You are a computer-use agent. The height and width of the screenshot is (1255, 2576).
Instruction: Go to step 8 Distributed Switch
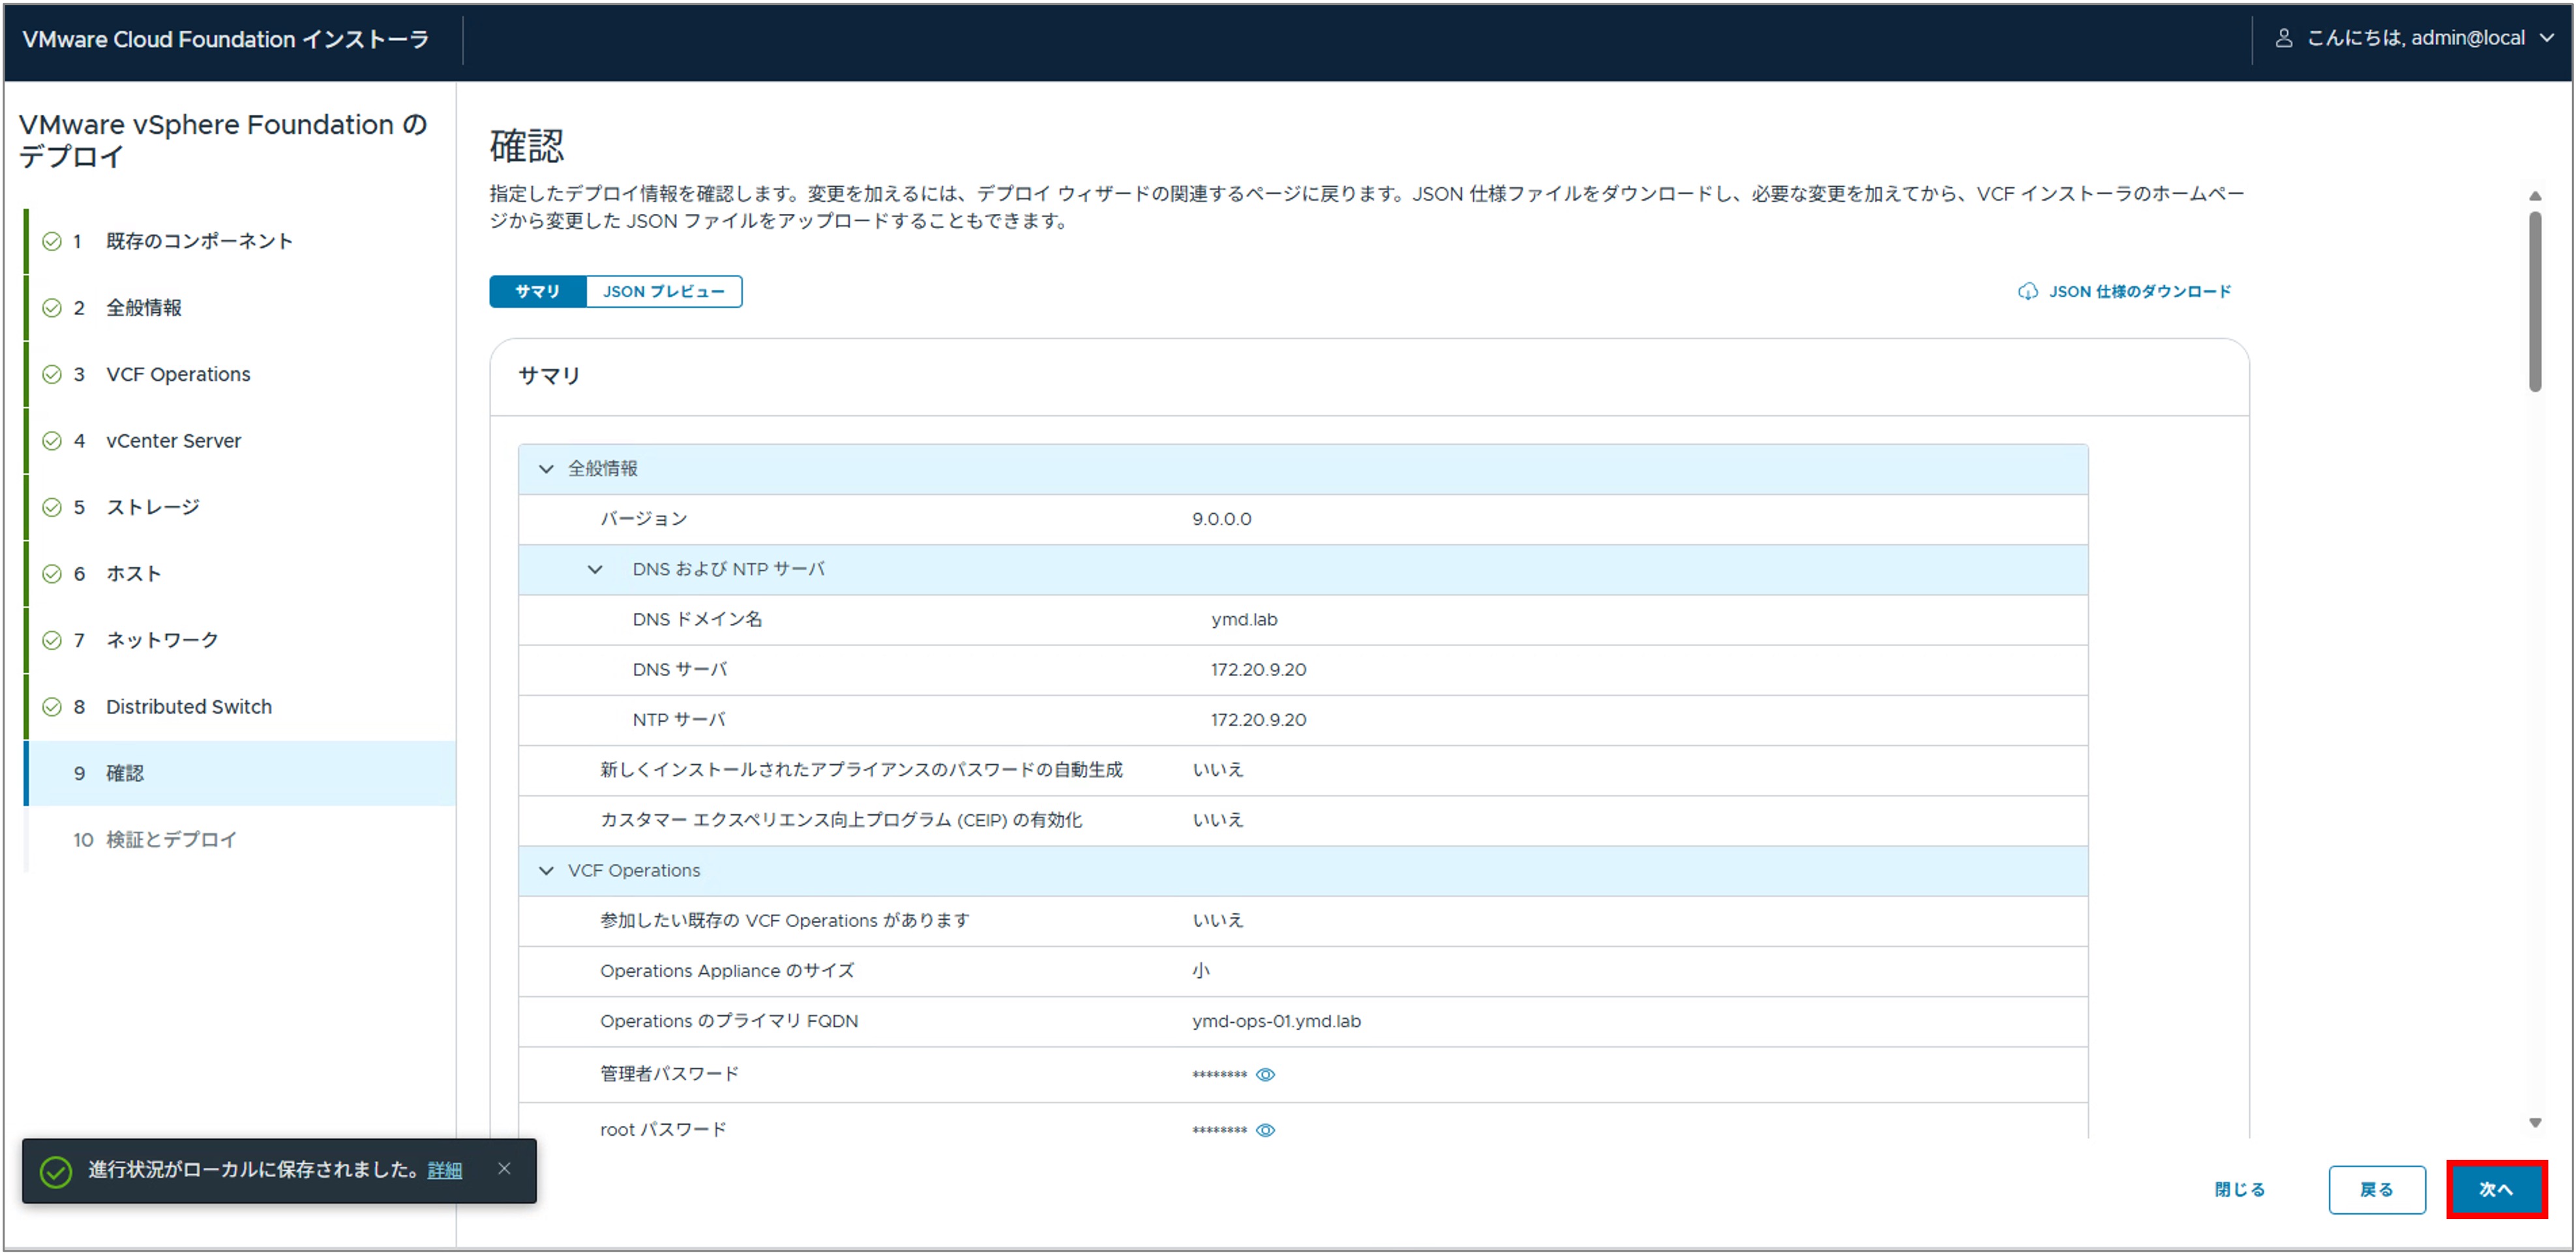click(240, 706)
